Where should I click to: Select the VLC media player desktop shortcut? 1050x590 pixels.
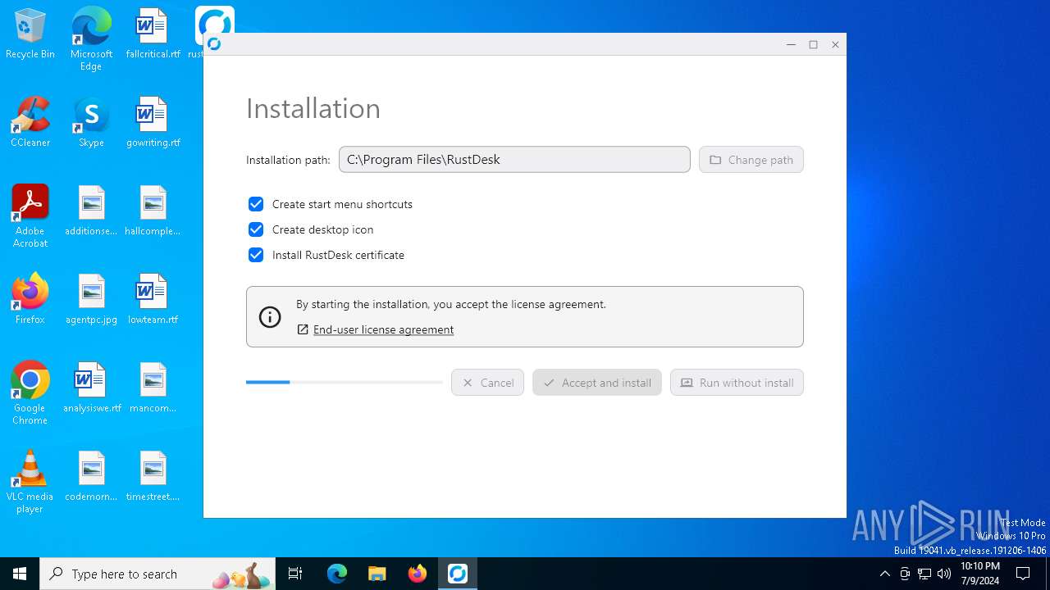(30, 482)
